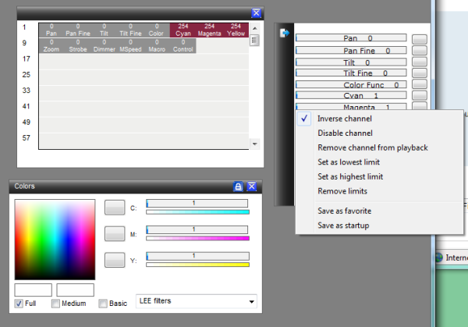Click the Pan channel slider

(351, 38)
